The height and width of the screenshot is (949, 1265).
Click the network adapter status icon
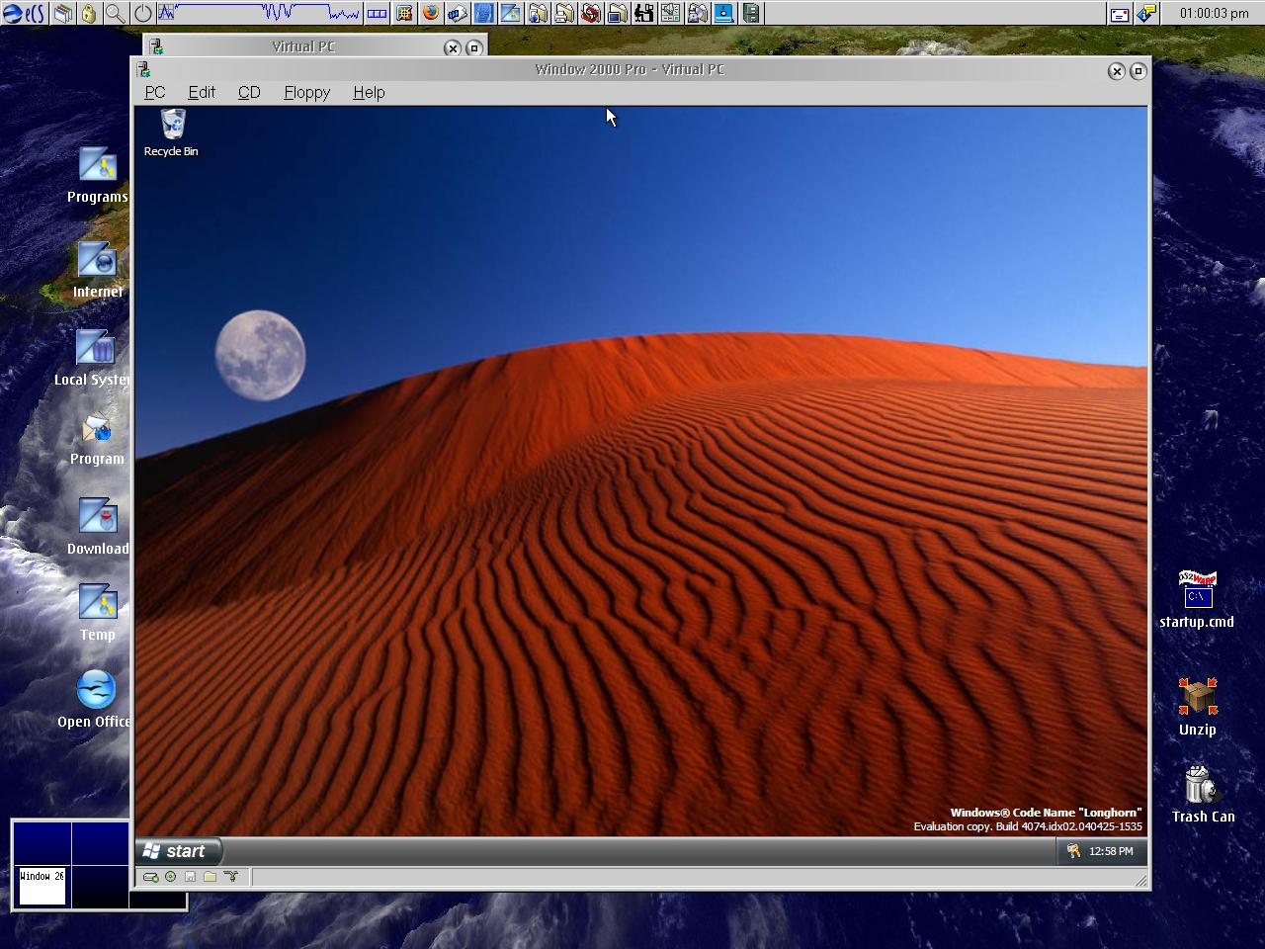[x=231, y=877]
